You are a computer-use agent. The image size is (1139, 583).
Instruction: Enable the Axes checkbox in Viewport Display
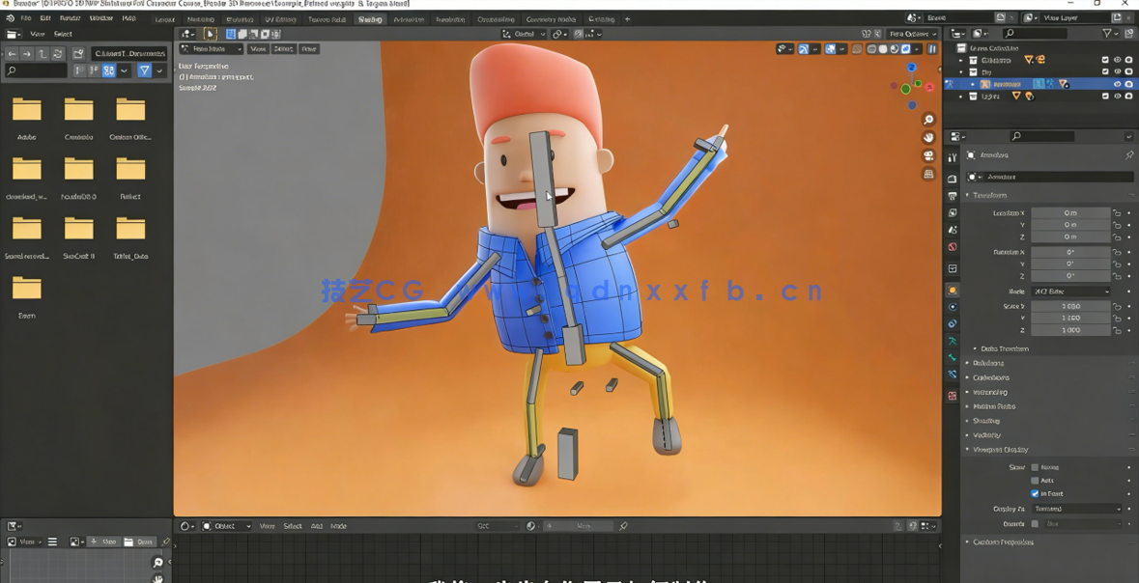(x=1035, y=481)
